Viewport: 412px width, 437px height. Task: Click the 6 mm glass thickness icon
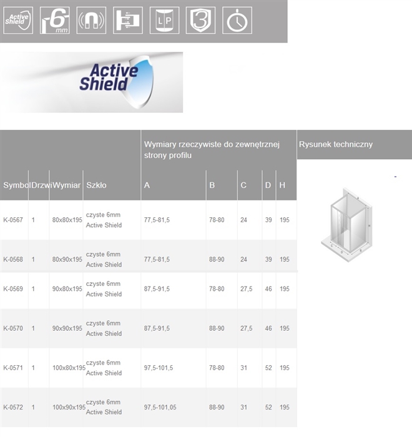55,21
